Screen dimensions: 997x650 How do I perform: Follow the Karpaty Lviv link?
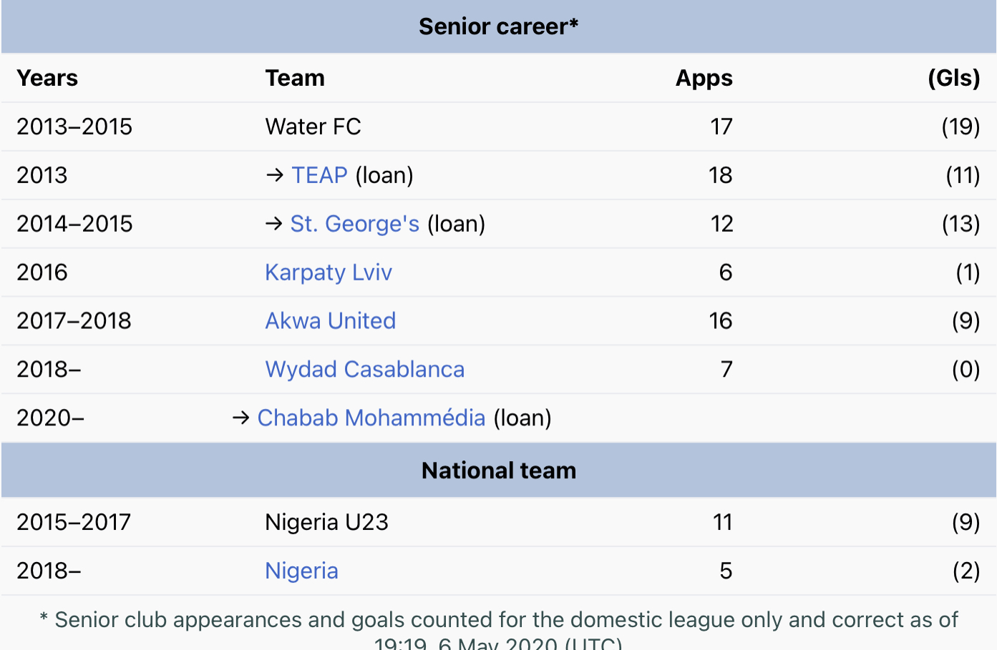pos(329,272)
